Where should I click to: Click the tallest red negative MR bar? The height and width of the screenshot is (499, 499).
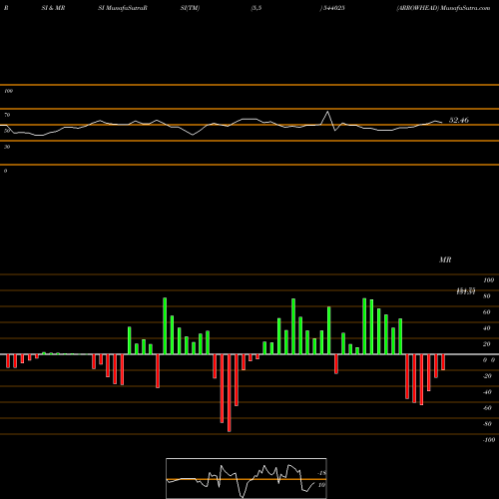click(x=230, y=393)
